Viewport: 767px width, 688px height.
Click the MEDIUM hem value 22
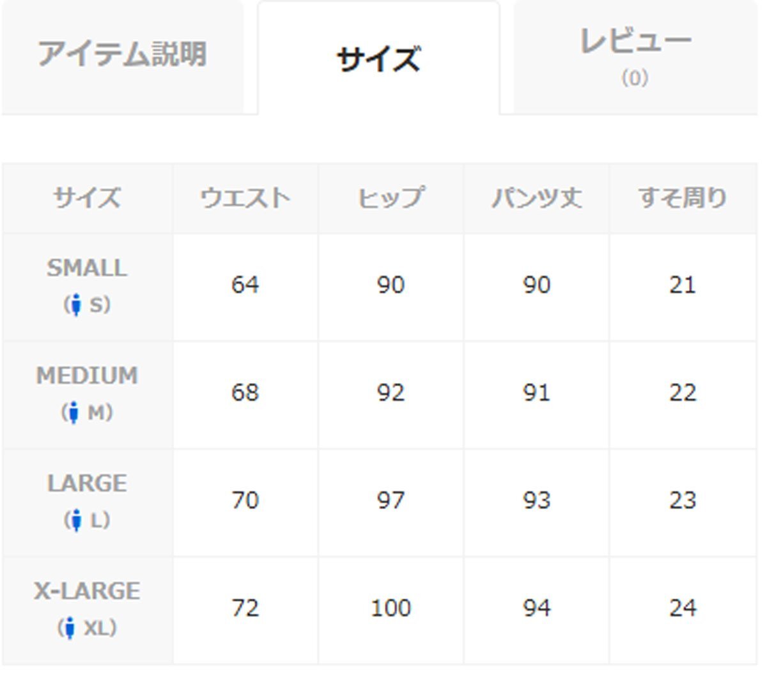click(x=683, y=393)
